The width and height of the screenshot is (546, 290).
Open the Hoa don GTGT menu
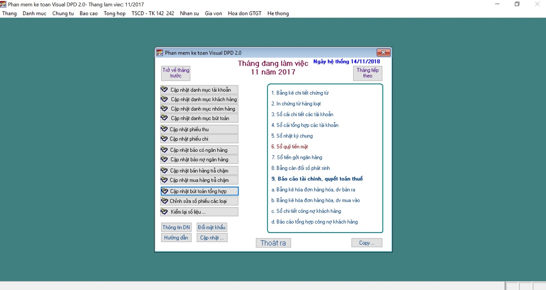coord(244,14)
